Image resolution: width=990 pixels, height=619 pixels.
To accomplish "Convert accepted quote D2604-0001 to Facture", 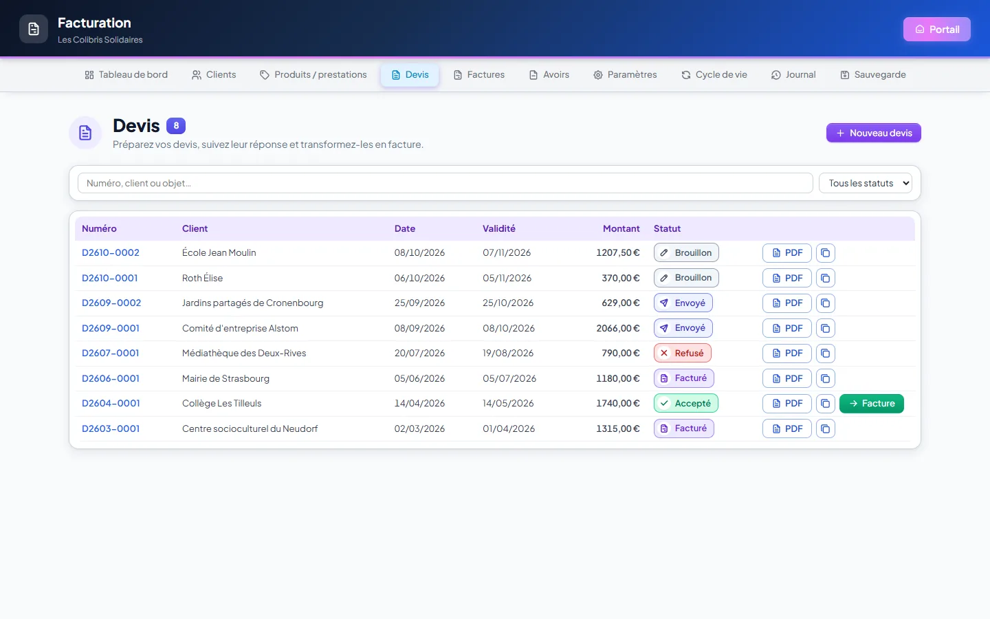I will click(872, 404).
